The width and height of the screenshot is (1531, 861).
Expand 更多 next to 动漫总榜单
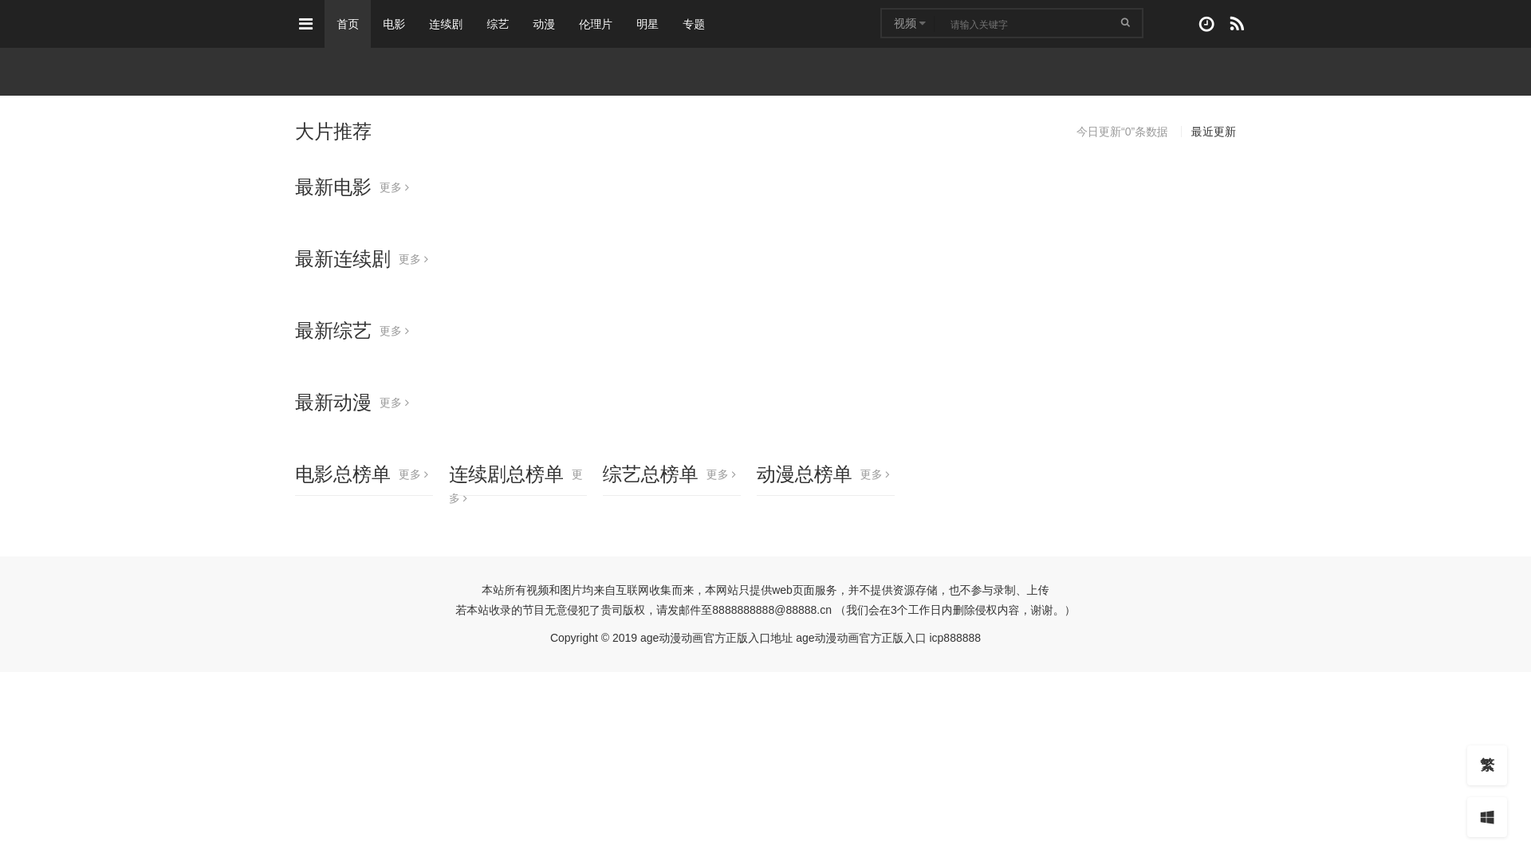[x=875, y=475]
